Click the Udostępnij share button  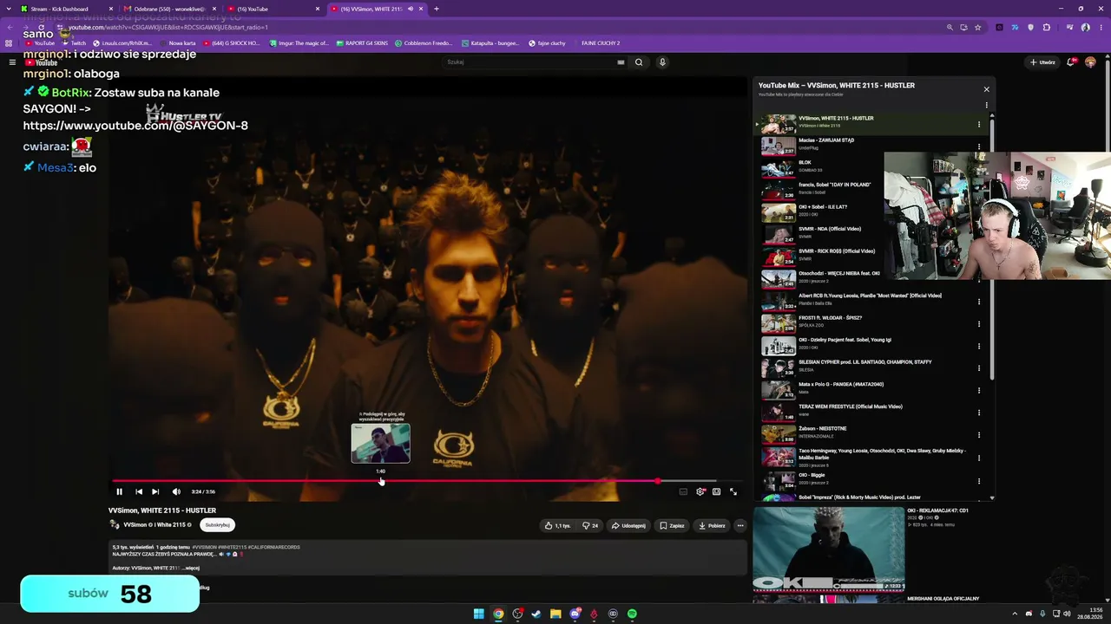click(x=628, y=525)
